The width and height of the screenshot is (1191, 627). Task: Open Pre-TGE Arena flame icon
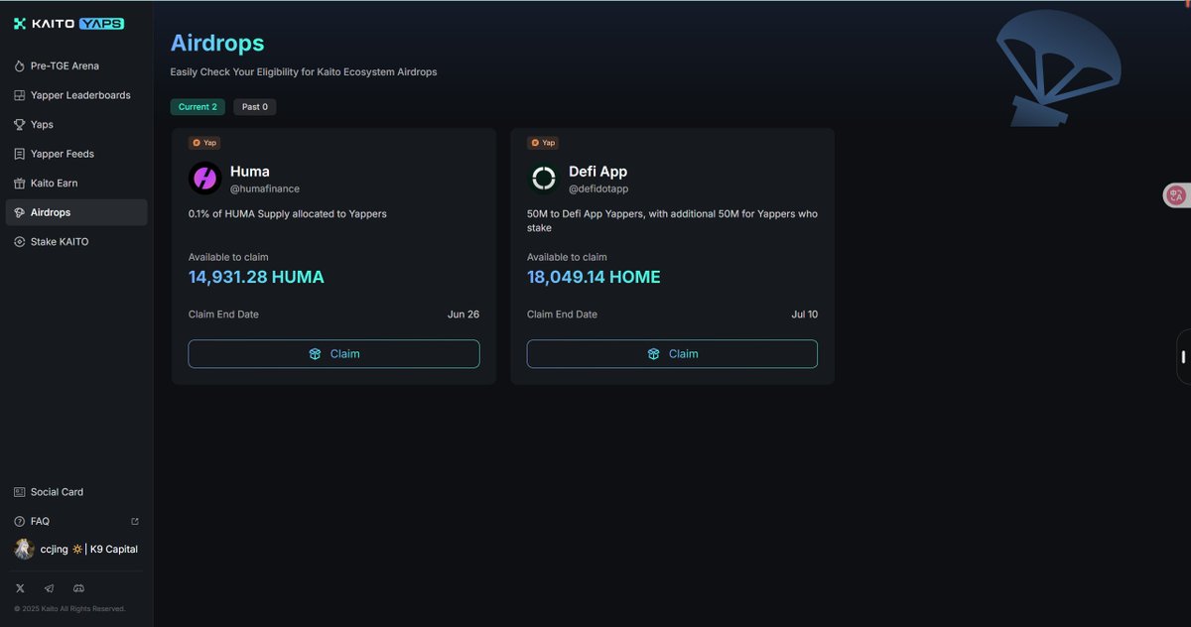(x=20, y=66)
